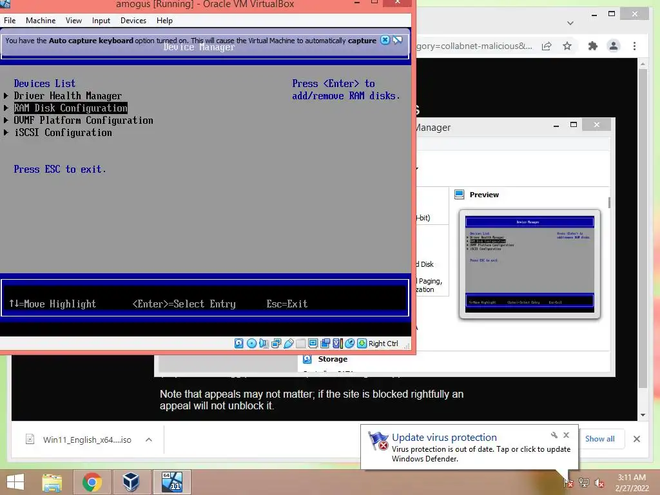Click Chrome page vertical scrollbar
660x495 pixels.
click(x=643, y=229)
